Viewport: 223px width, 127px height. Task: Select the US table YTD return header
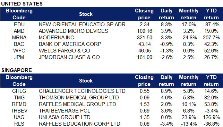tap(211, 14)
